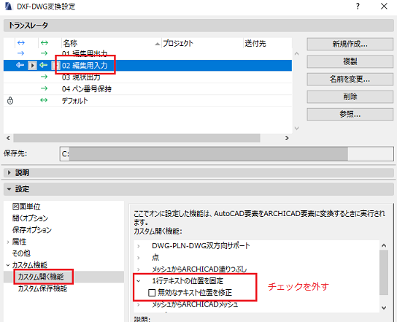Click down arrow of translator list scrollbar
Screen dimensions: 397x322
tap(297, 129)
